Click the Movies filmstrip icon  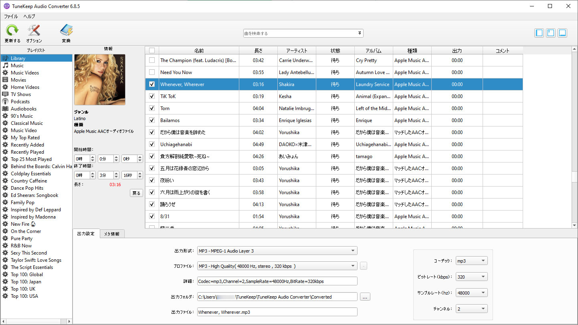(x=5, y=80)
